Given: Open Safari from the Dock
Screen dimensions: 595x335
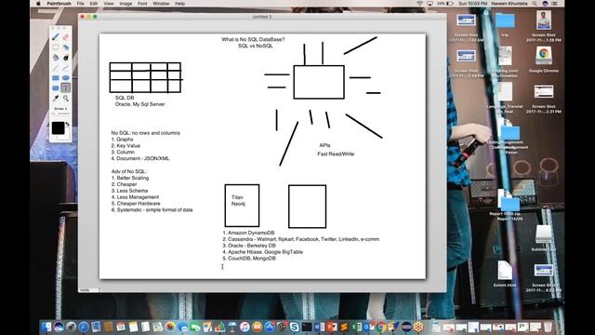Looking at the screenshot, I should (84, 327).
